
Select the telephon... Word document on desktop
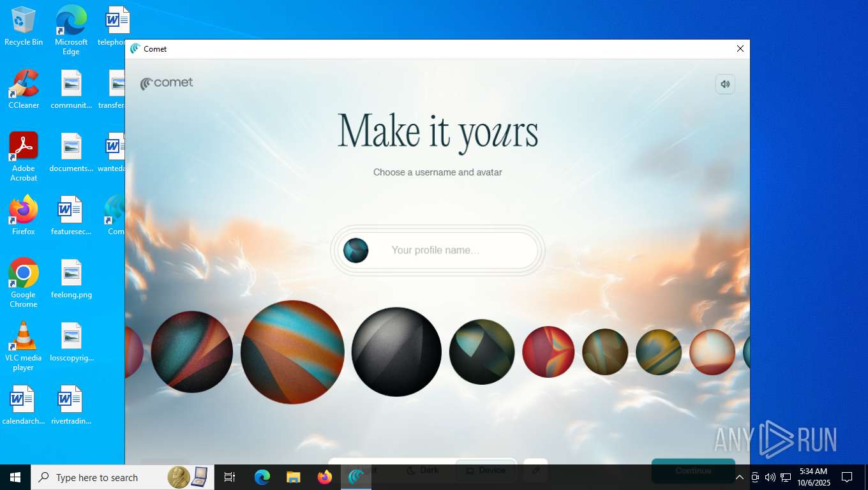[112, 26]
